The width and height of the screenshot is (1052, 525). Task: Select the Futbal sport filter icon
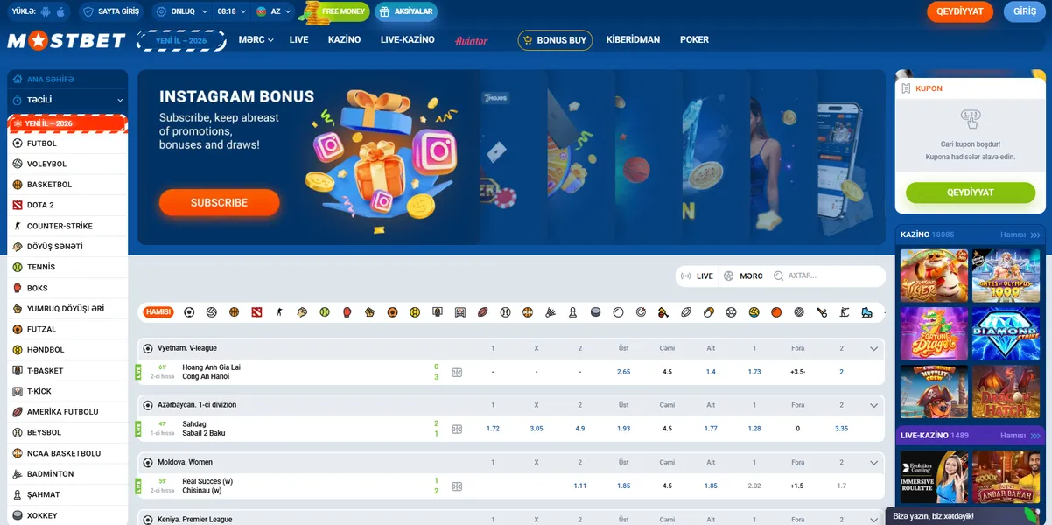(x=188, y=311)
